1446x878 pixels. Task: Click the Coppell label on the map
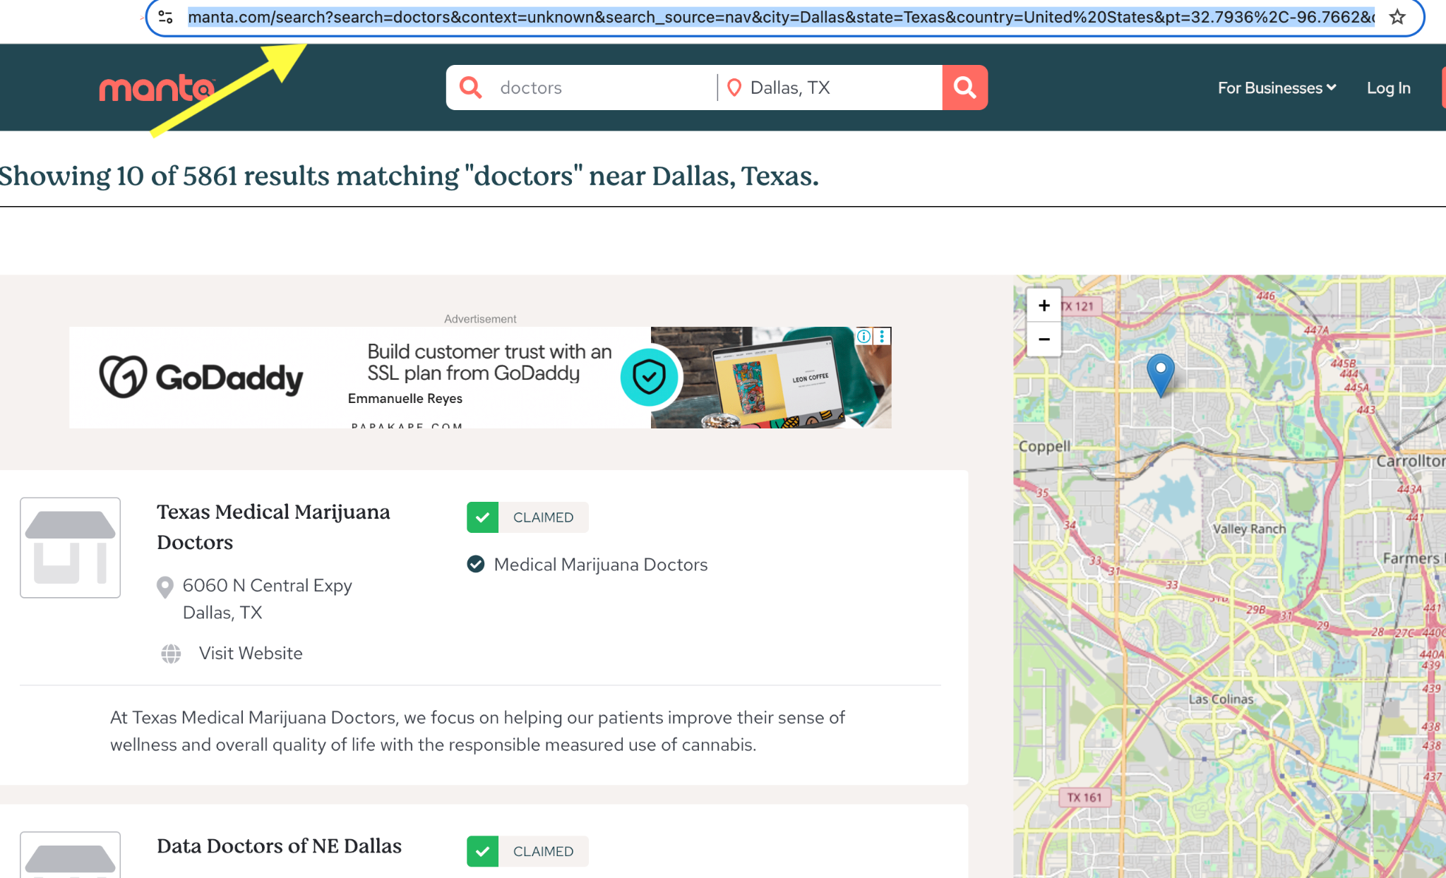point(1044,446)
